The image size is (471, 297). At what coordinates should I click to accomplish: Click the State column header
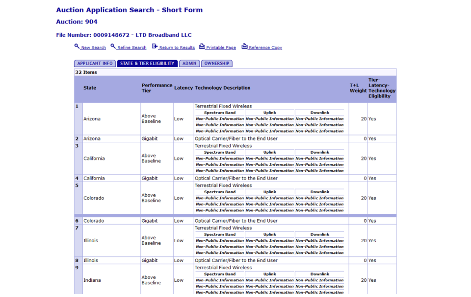(90, 88)
